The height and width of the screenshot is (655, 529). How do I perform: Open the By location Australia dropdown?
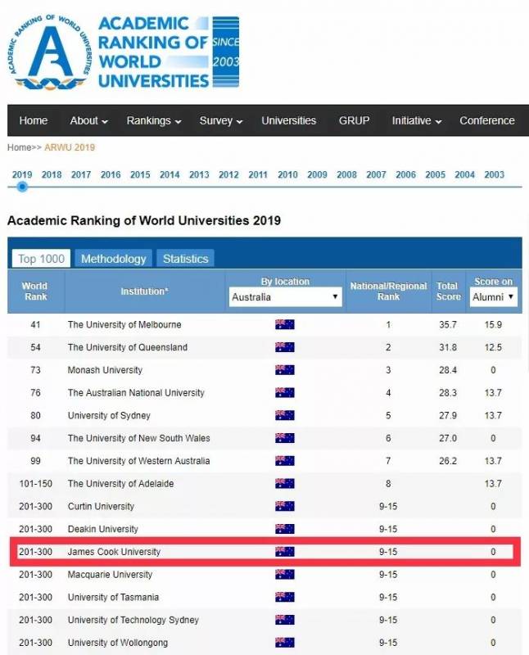(x=285, y=297)
